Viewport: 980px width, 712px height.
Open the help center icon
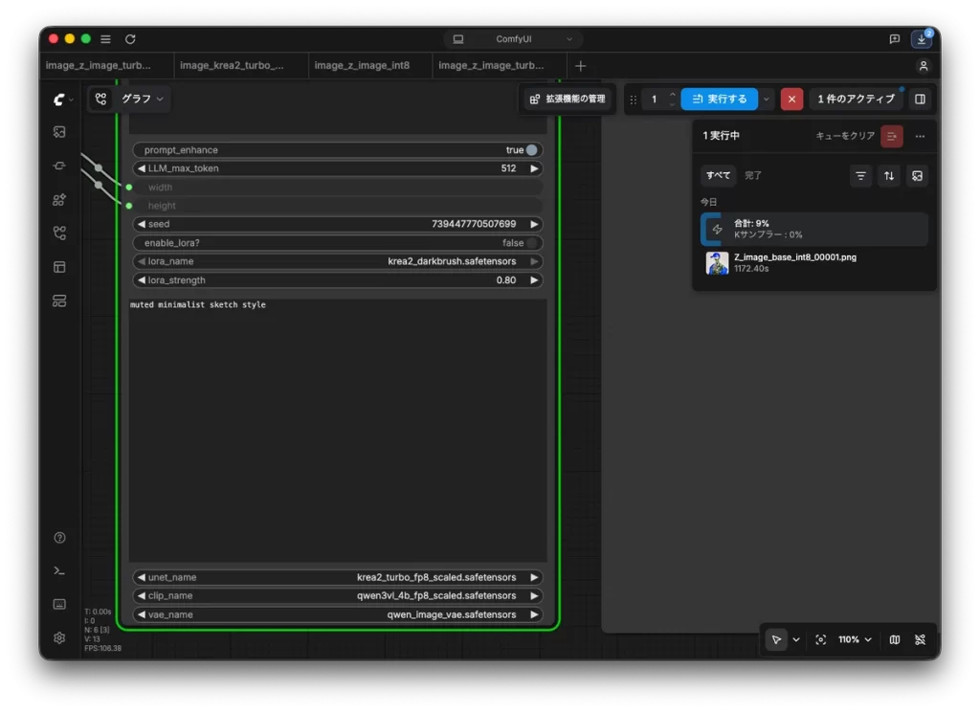[x=59, y=538]
